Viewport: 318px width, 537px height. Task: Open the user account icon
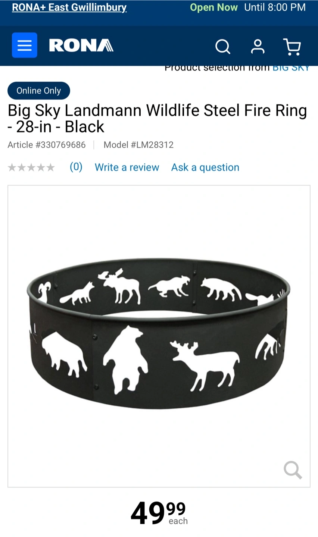coord(258,47)
